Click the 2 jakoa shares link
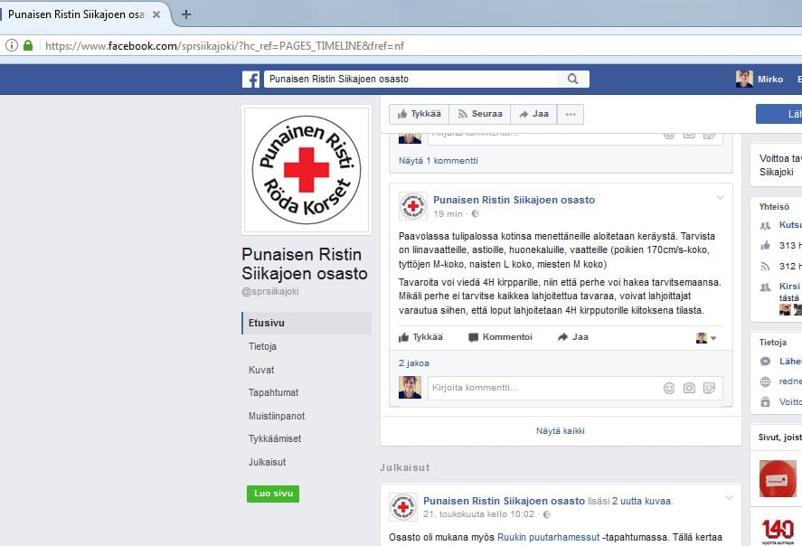 [414, 363]
